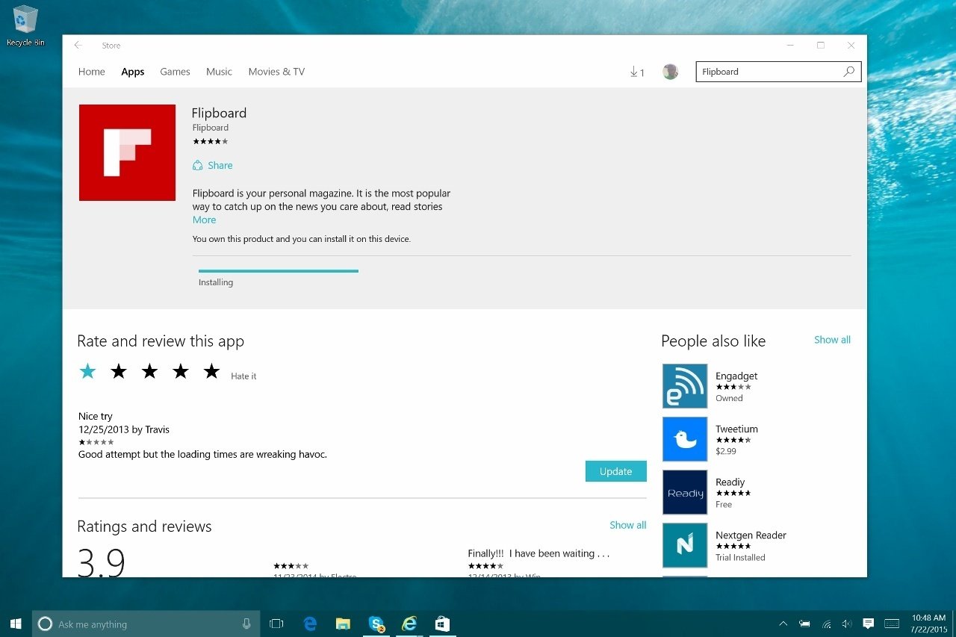Click the 'Good attempt' review text
This screenshot has width=956, height=637.
coord(202,454)
